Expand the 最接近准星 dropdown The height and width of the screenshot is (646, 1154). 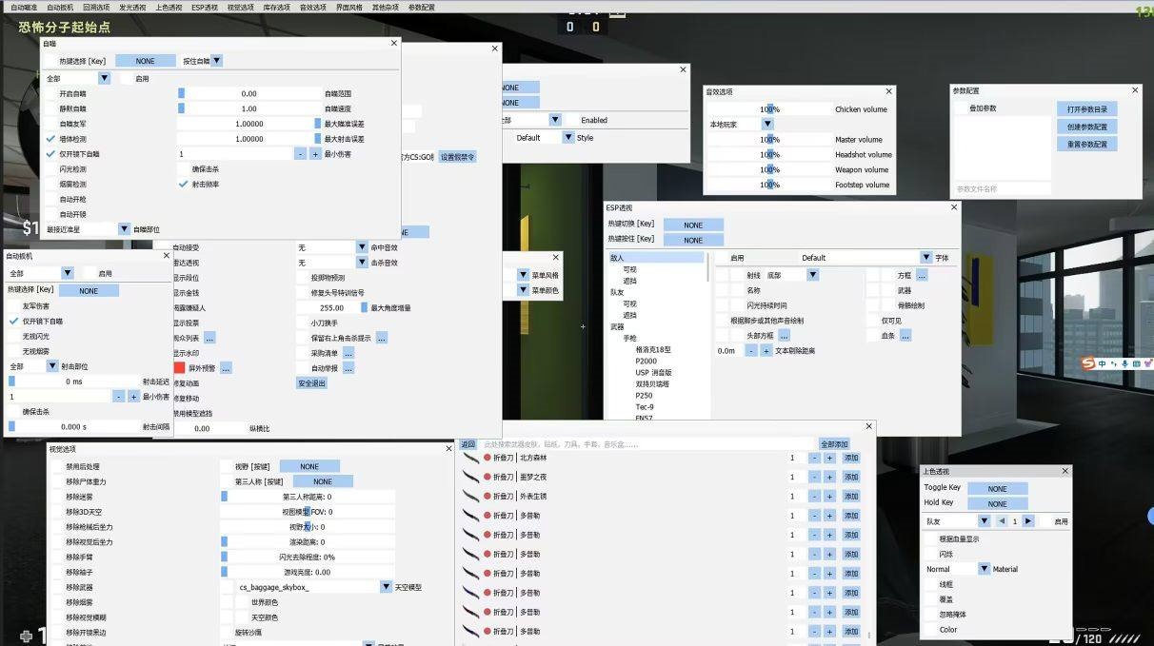[124, 229]
